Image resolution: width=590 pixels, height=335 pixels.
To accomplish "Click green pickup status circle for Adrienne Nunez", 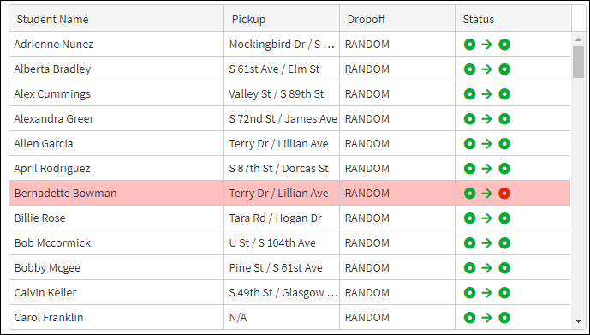I will 469,45.
